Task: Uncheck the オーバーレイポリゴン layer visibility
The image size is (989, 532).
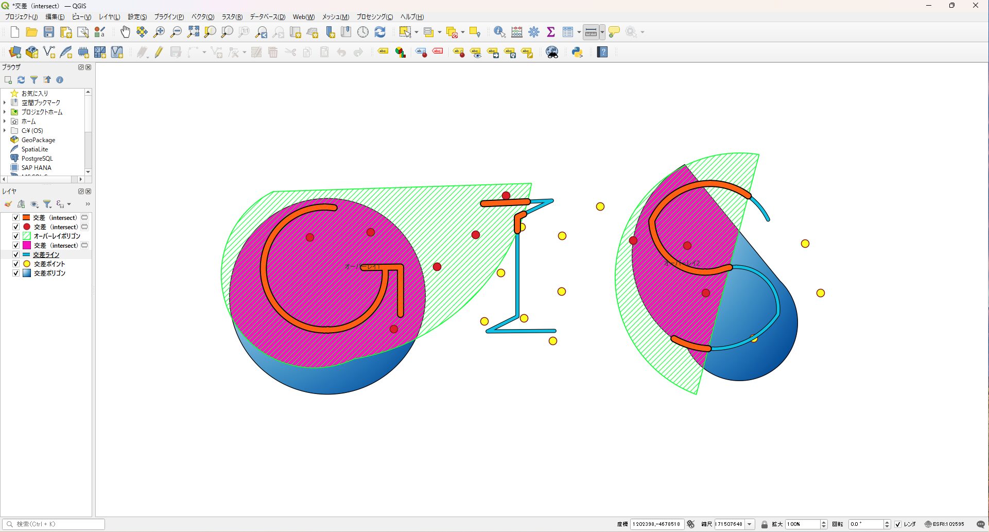Action: (16, 236)
